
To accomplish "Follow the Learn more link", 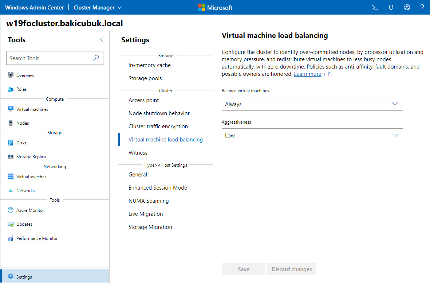I will pos(307,74).
